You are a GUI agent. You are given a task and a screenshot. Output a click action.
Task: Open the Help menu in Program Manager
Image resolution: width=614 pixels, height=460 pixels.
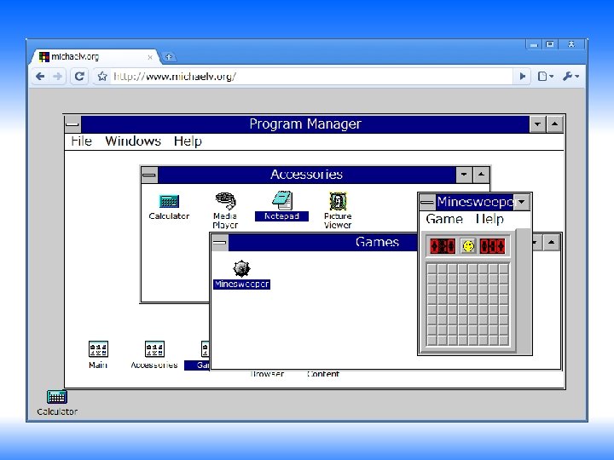coord(188,141)
